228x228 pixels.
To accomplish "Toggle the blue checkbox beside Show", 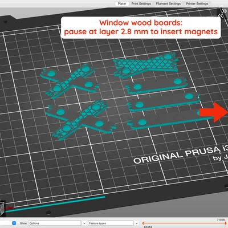I will click(x=14, y=223).
